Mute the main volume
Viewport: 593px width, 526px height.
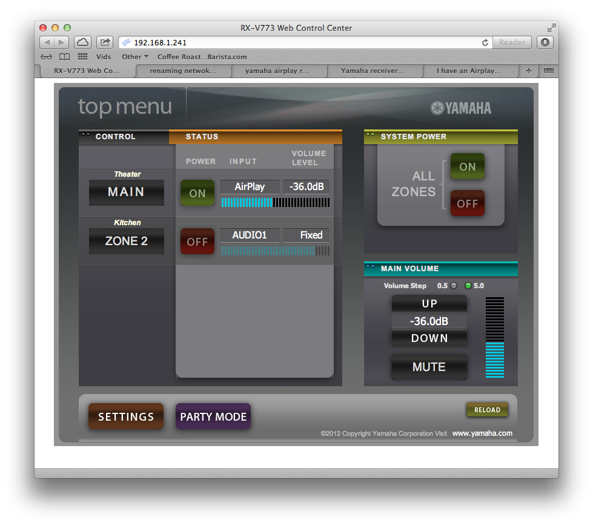coord(429,367)
